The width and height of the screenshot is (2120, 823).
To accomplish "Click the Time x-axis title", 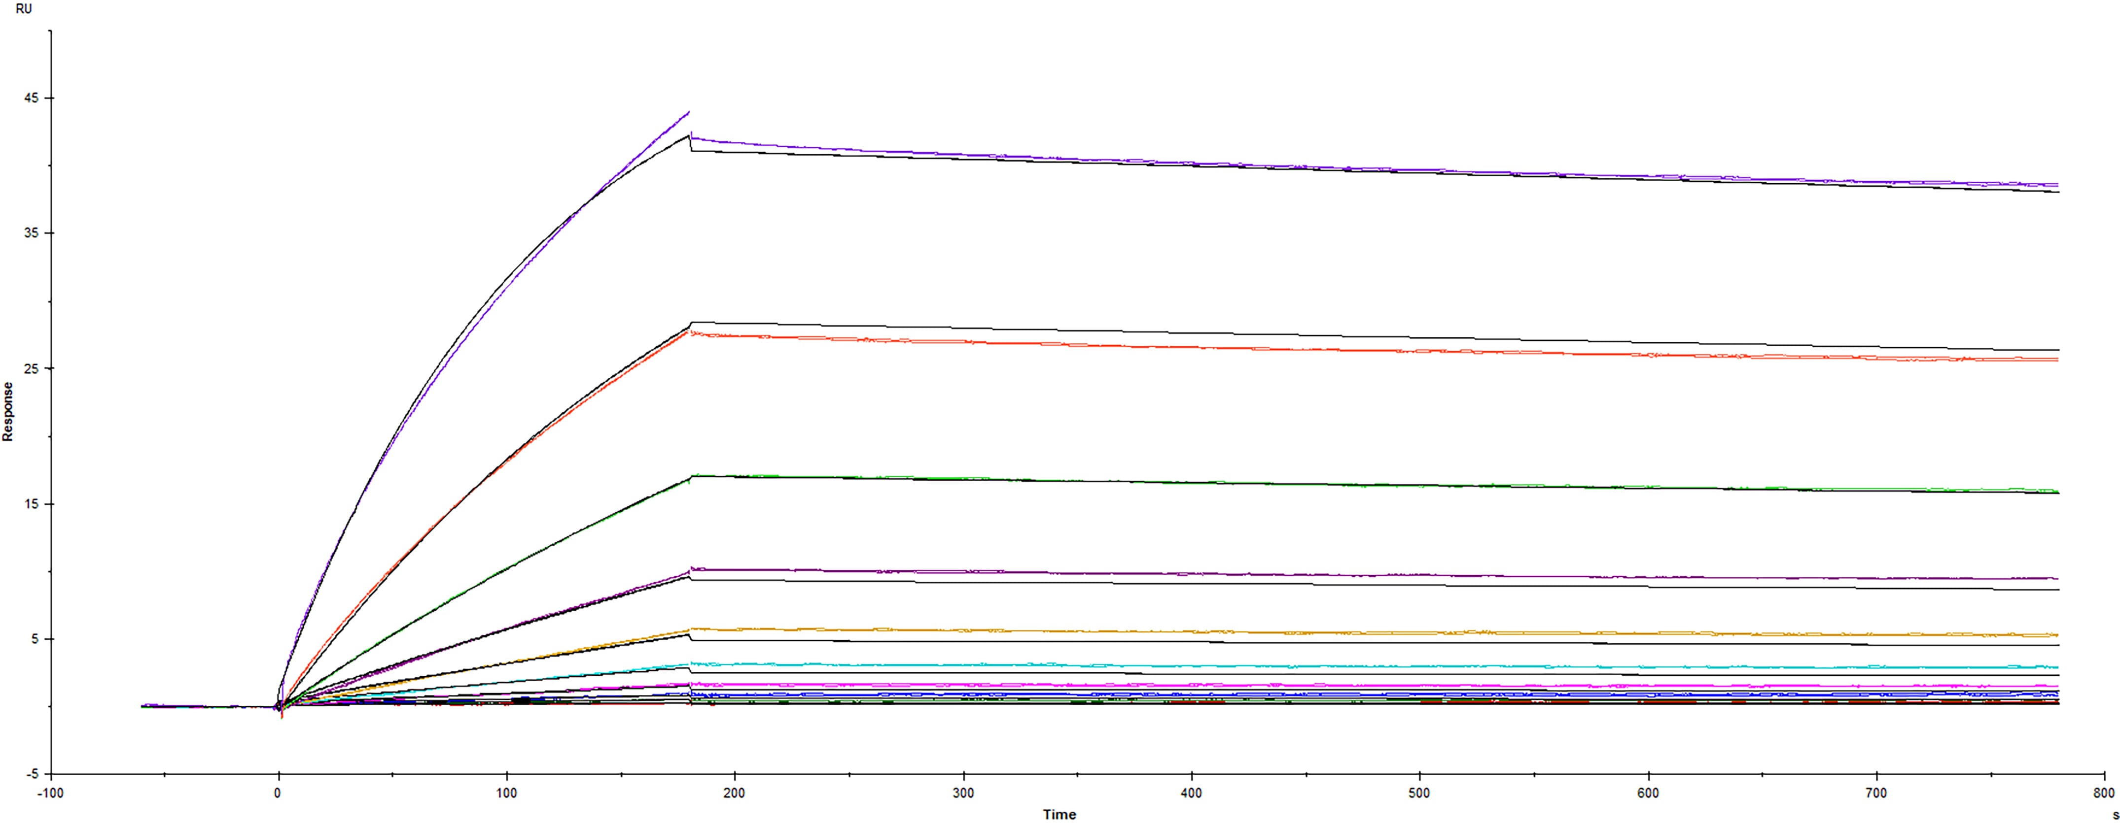I will click(1059, 814).
